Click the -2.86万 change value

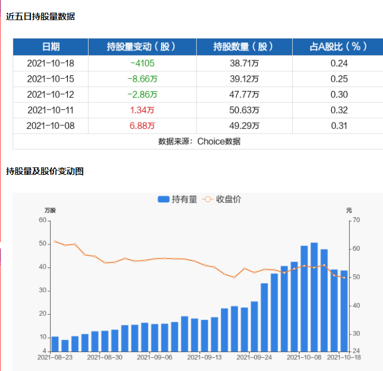point(143,95)
